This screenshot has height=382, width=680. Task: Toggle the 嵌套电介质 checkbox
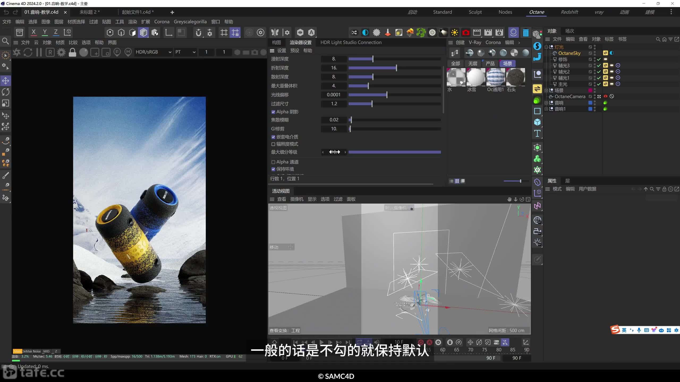click(273, 137)
